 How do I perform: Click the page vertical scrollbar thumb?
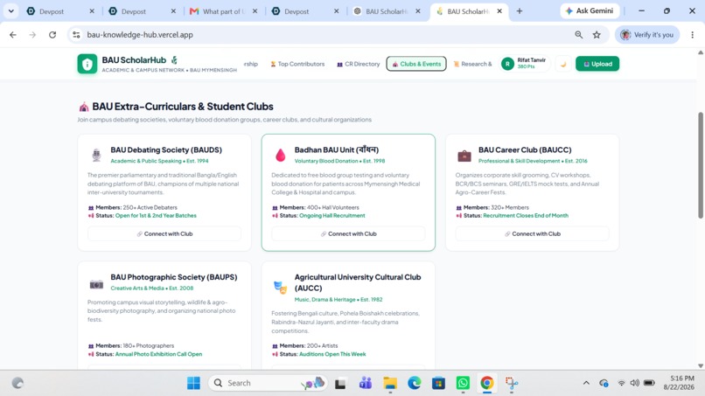point(701,165)
